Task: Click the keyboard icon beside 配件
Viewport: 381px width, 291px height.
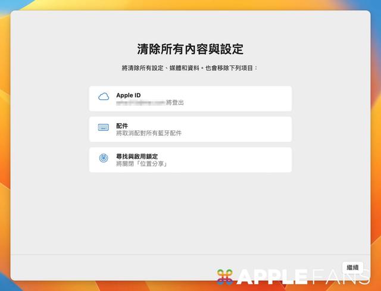Action: pos(104,127)
